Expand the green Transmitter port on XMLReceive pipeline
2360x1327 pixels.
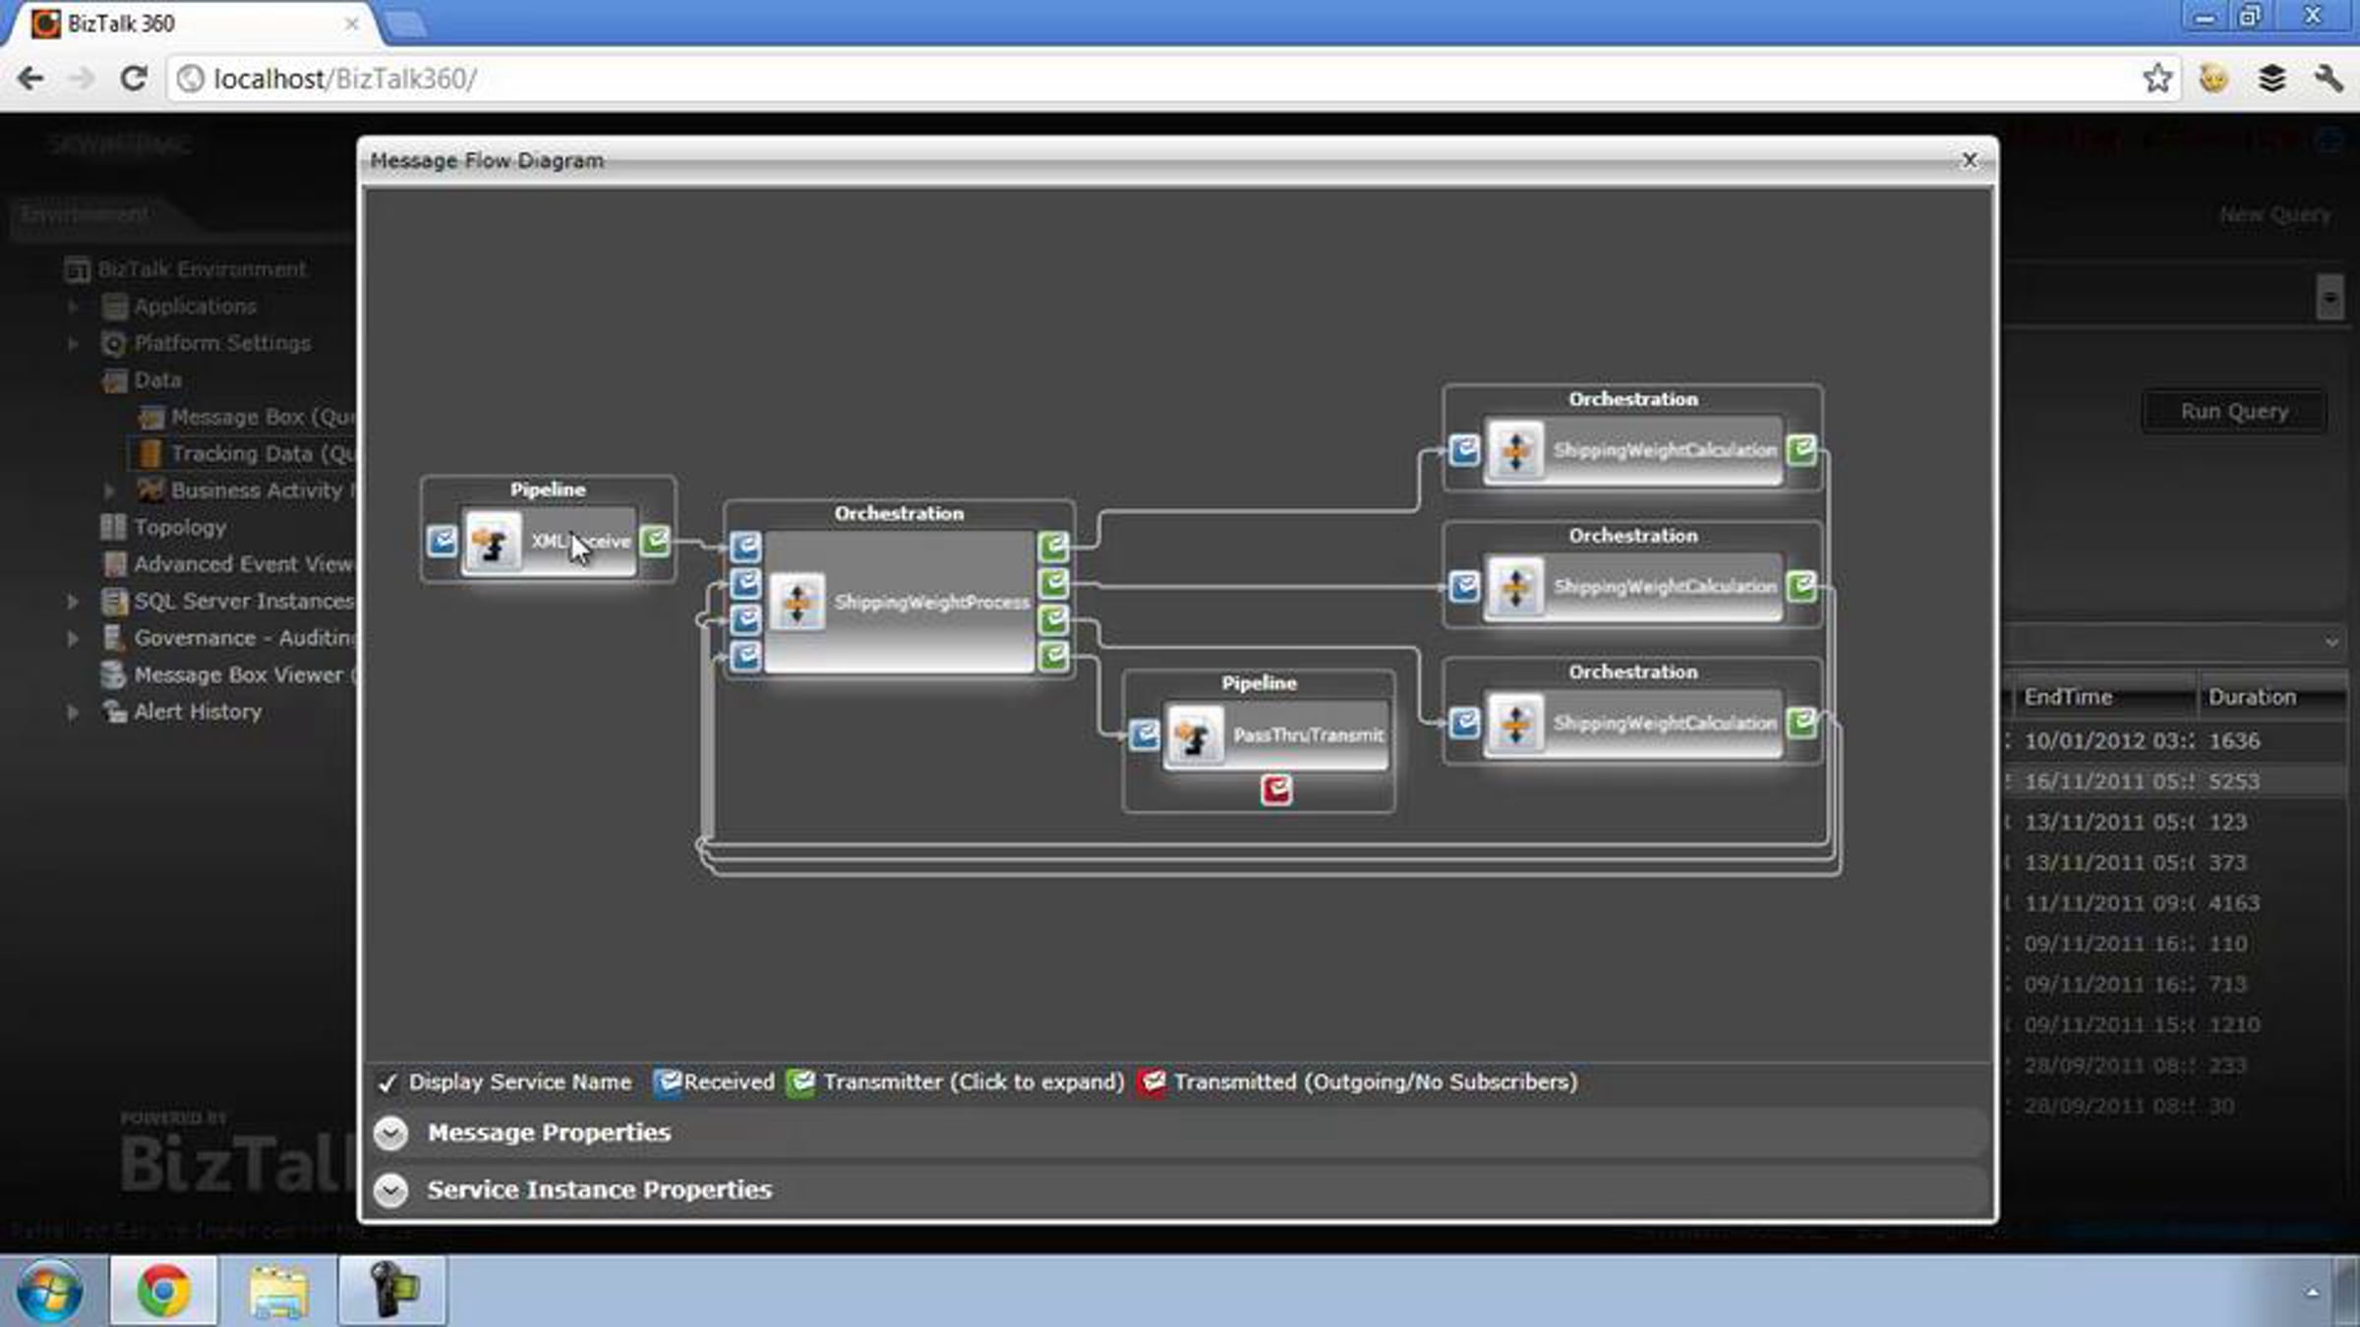655,541
